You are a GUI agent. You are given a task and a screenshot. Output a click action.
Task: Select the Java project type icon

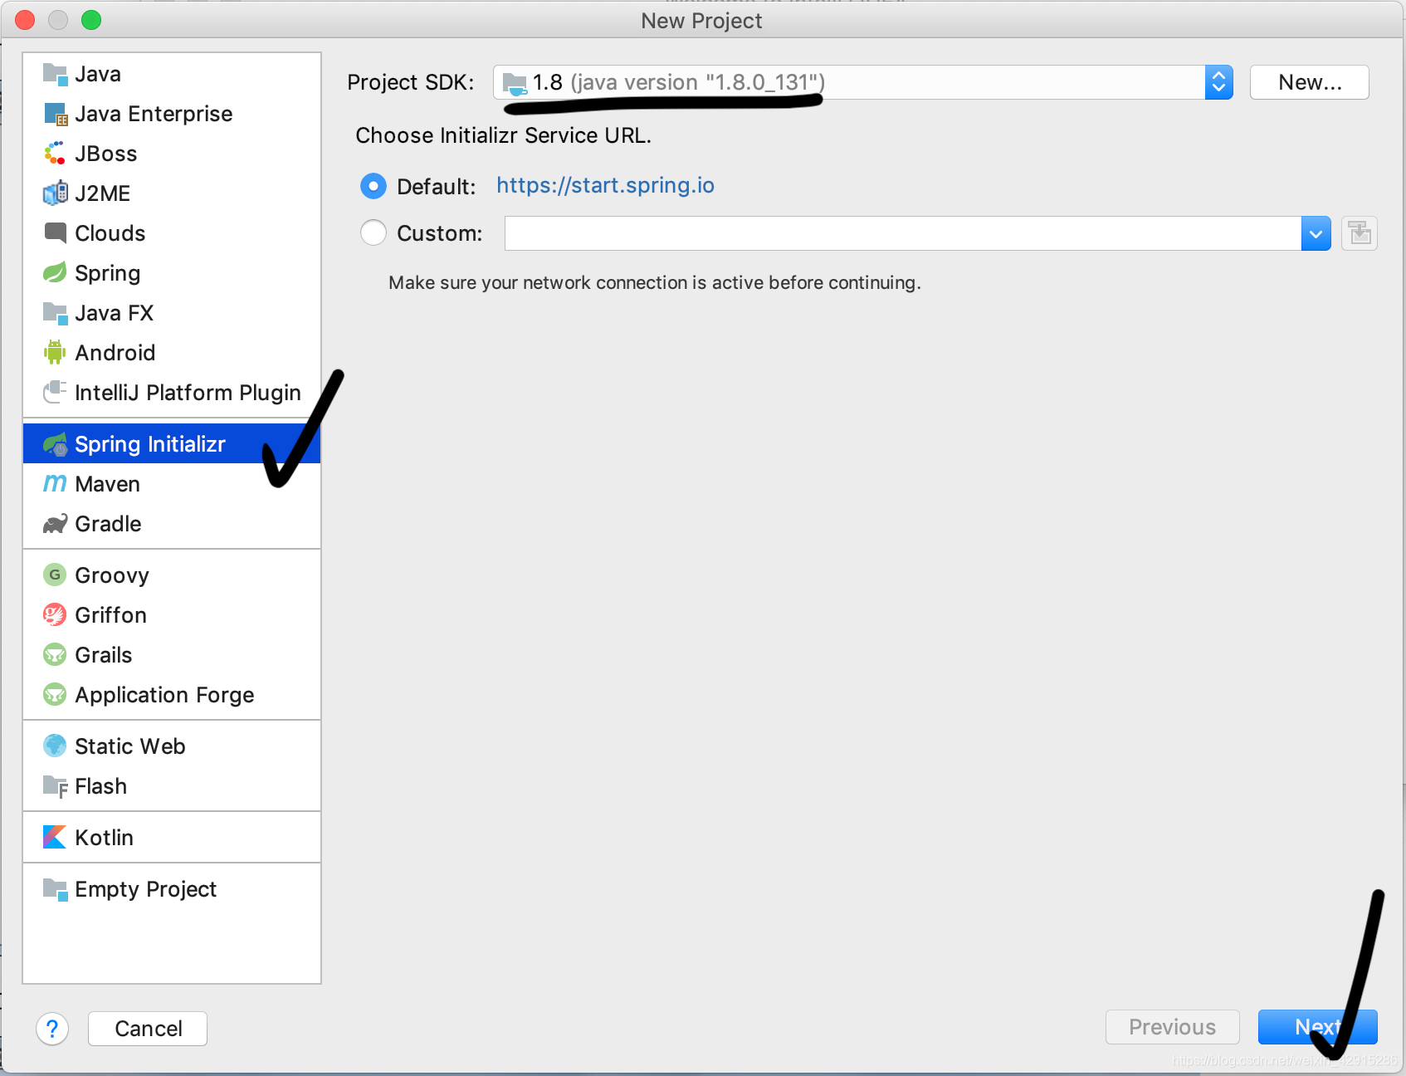pos(55,75)
